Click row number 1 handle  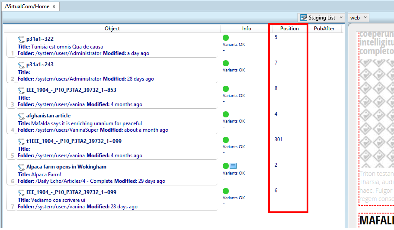coord(12,53)
